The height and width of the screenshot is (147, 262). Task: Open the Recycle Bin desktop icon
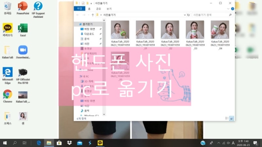tap(8, 8)
